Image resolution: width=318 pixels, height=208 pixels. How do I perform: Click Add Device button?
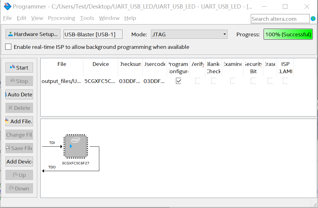click(x=19, y=161)
